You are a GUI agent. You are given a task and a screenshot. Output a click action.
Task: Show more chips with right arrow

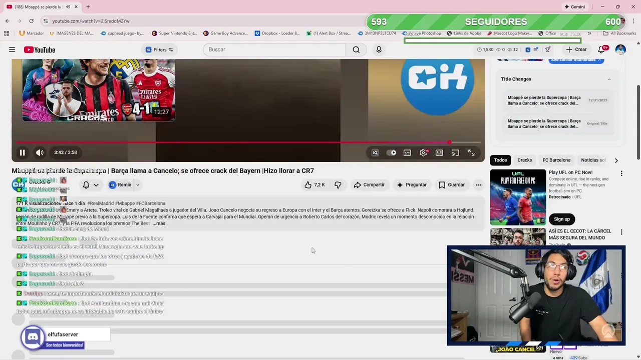616,160
